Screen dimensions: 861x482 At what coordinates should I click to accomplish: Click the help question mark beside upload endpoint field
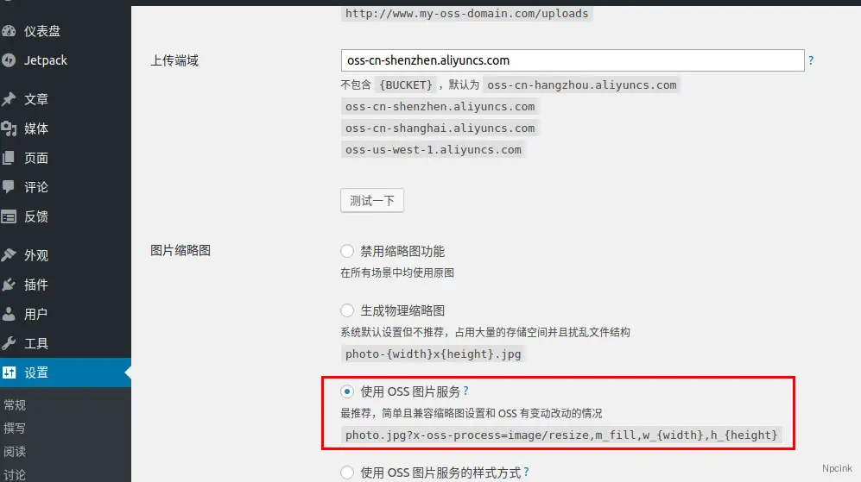pos(811,60)
